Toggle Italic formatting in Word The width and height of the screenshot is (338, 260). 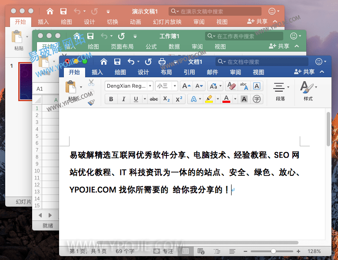[123, 99]
